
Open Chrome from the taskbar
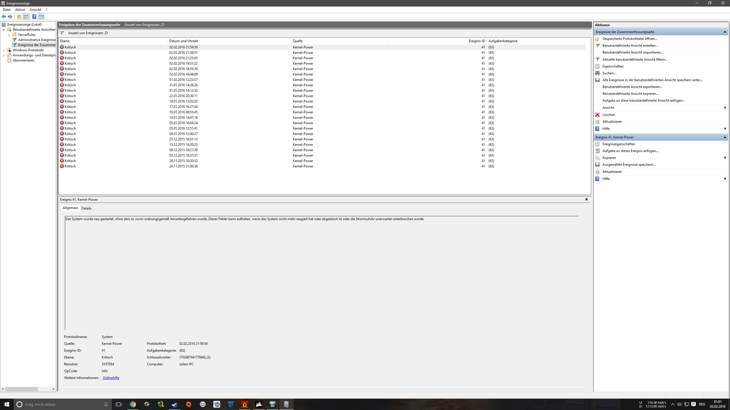[133, 404]
